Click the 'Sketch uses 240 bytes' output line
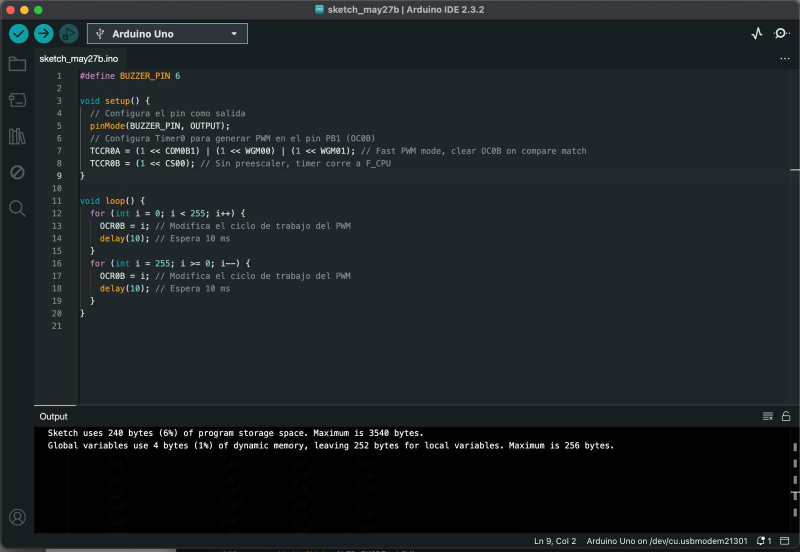Image resolution: width=800 pixels, height=552 pixels. (235, 433)
